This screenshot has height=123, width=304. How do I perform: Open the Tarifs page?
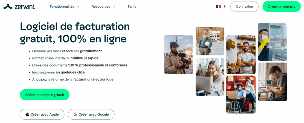tap(132, 7)
